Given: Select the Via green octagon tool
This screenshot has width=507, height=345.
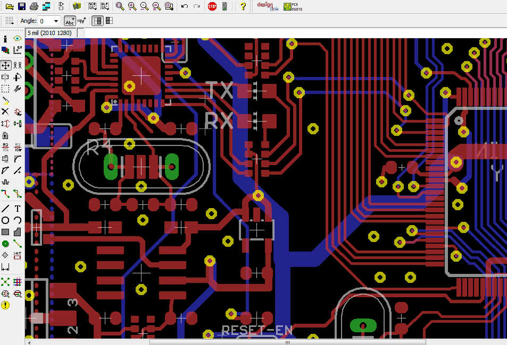Looking at the screenshot, I should click(5, 244).
